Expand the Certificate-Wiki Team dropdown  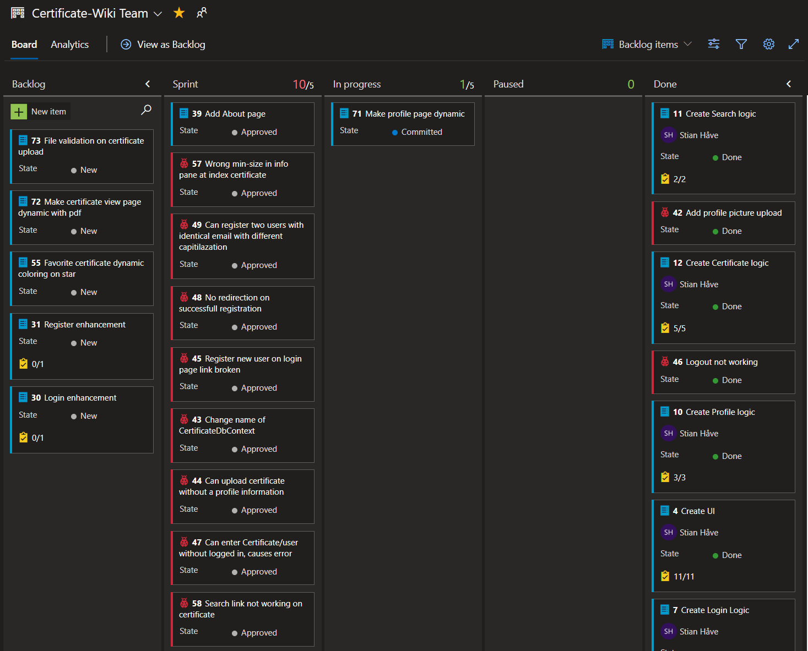pos(158,14)
